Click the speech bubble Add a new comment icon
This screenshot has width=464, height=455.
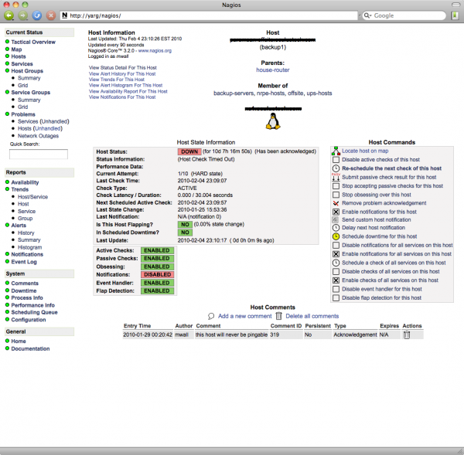pyautogui.click(x=212, y=316)
